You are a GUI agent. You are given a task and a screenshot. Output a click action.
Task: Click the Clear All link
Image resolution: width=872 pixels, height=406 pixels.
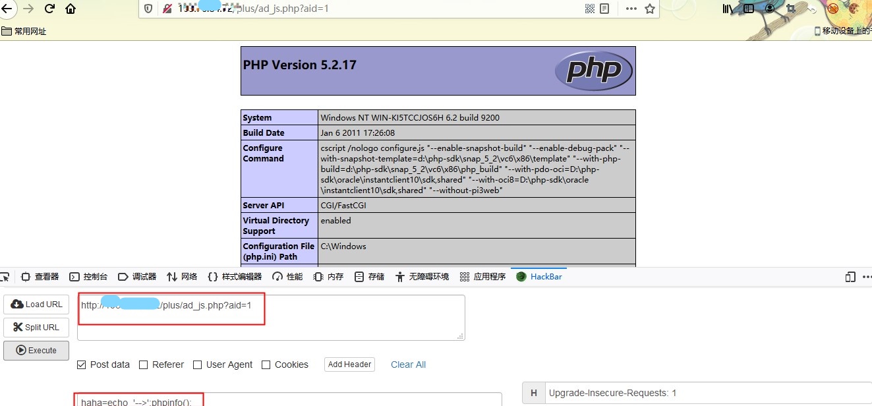408,364
